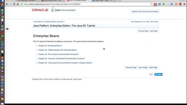
Task: Open Viber from the dock
Action: pyautogui.click(x=2, y=77)
